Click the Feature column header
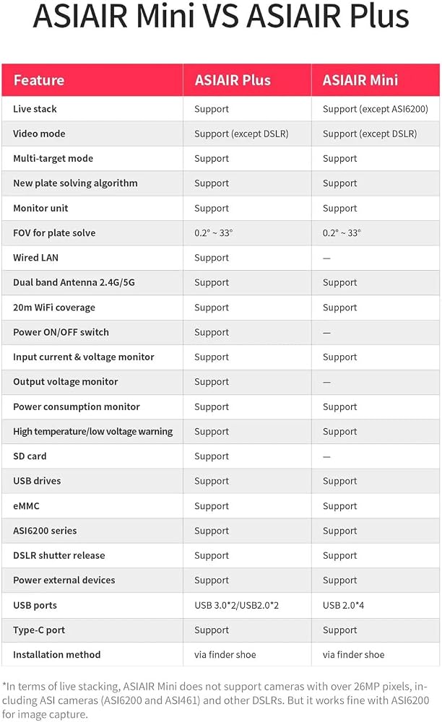442x722 pixels. tap(39, 80)
